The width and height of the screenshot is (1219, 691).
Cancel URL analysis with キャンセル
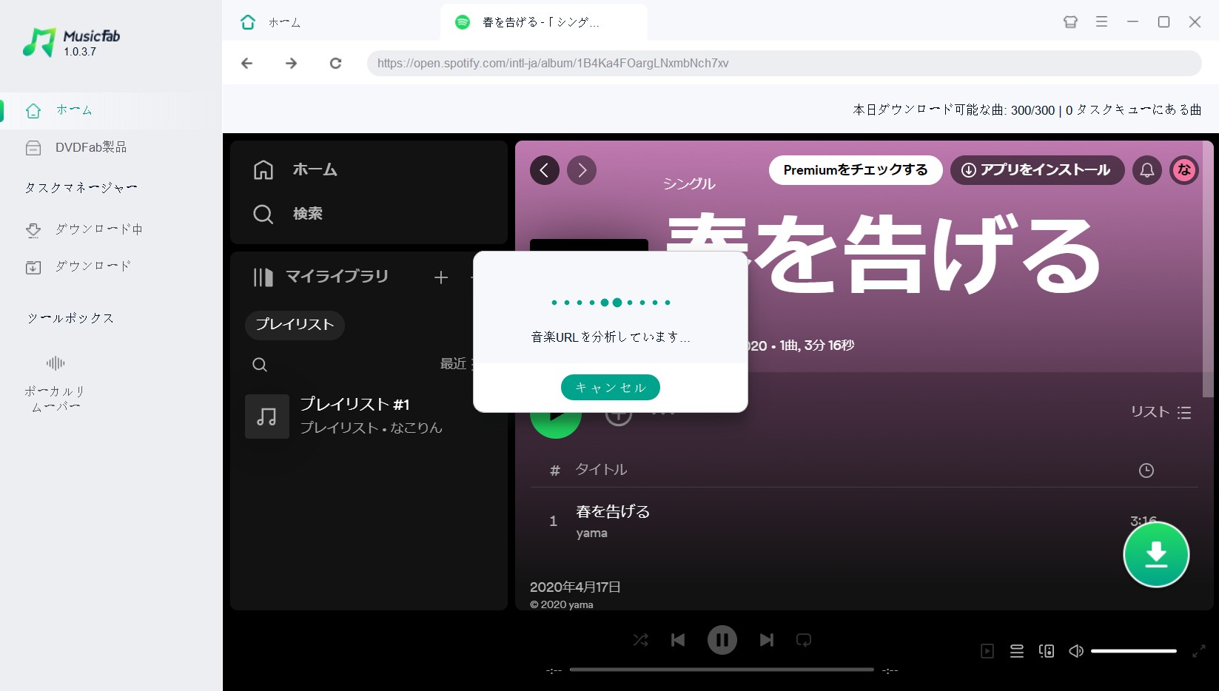(x=611, y=388)
